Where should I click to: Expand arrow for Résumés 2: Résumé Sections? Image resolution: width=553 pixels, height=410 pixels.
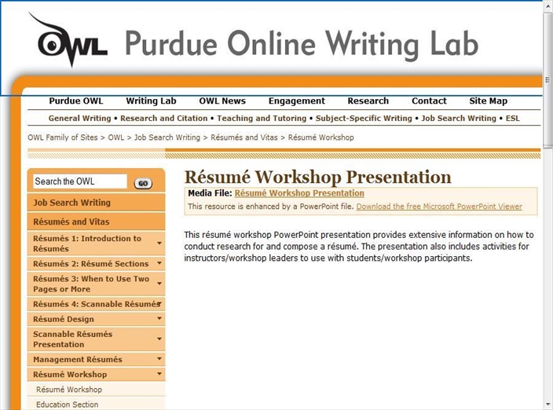[x=159, y=263]
